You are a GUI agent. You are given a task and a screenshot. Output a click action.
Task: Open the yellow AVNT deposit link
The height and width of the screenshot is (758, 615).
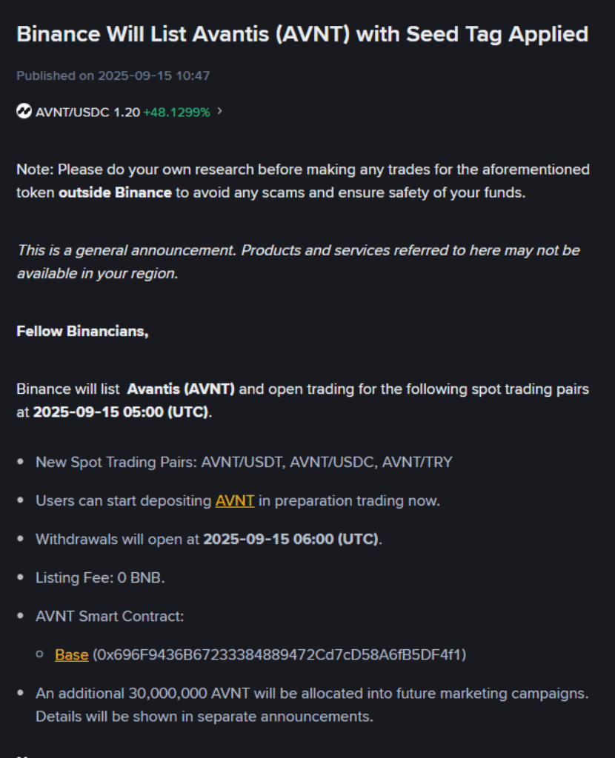(x=234, y=500)
